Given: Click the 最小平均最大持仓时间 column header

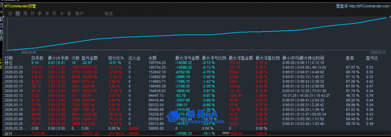Looking at the screenshot, I should pyautogui.click(x=303, y=58).
